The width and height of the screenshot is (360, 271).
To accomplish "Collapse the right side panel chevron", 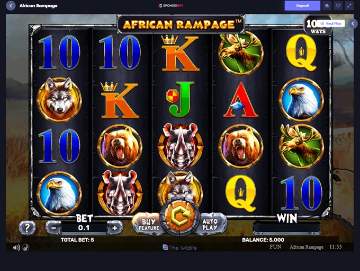I will [353, 23].
